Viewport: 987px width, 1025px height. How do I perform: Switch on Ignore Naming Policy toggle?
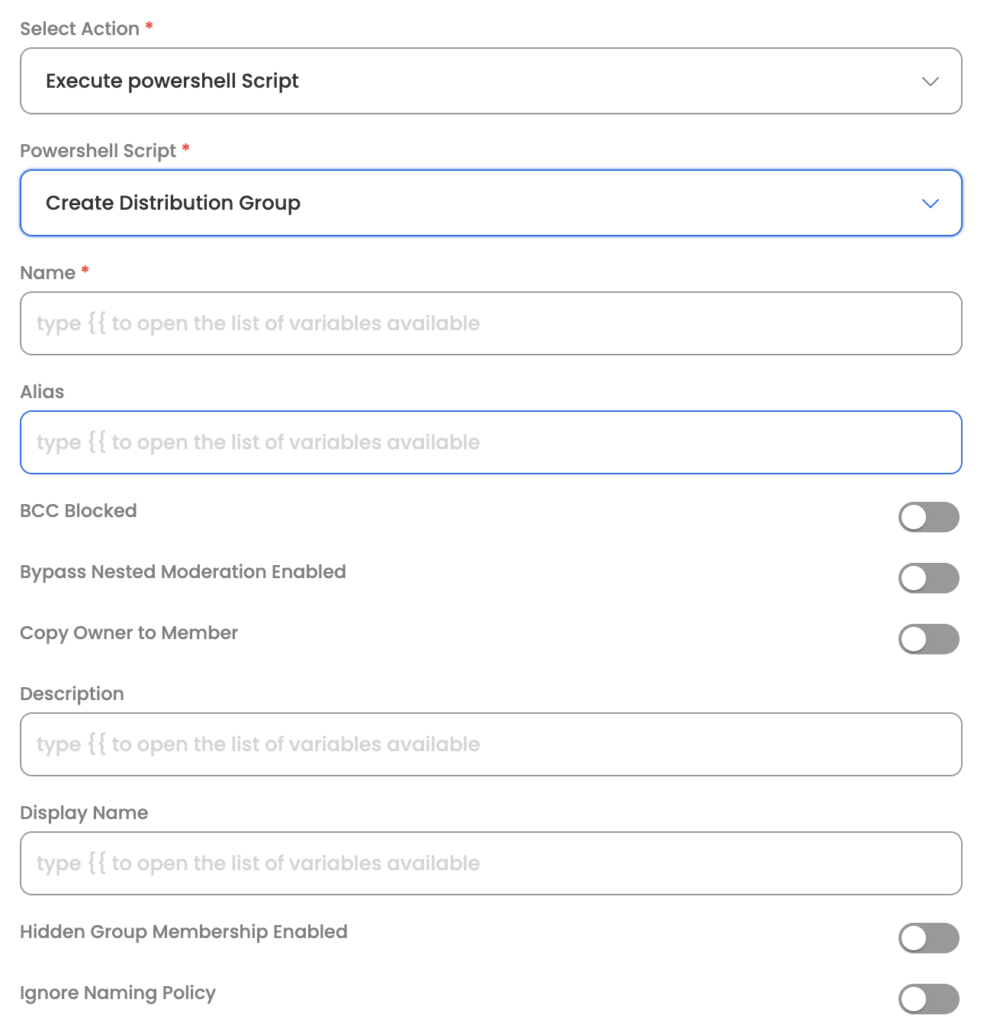coord(928,999)
